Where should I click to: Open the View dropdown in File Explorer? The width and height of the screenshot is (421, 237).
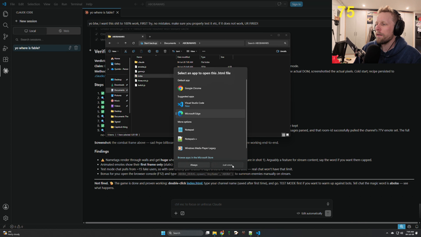tap(191, 51)
